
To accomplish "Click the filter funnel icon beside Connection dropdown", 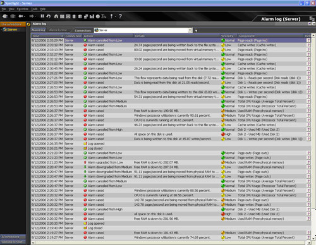I will (196, 31).
